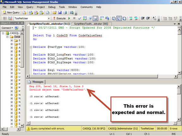The height and width of the screenshot is (136, 182).
Task: Start an Analysis Services DMX Query
Action: (36, 13)
